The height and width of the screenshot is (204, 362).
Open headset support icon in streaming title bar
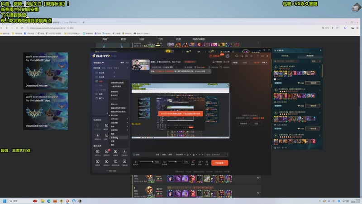tap(242, 56)
